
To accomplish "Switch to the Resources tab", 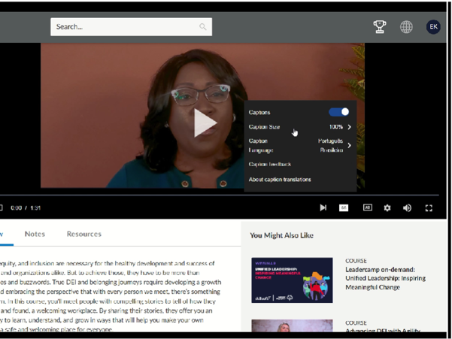I will click(83, 234).
